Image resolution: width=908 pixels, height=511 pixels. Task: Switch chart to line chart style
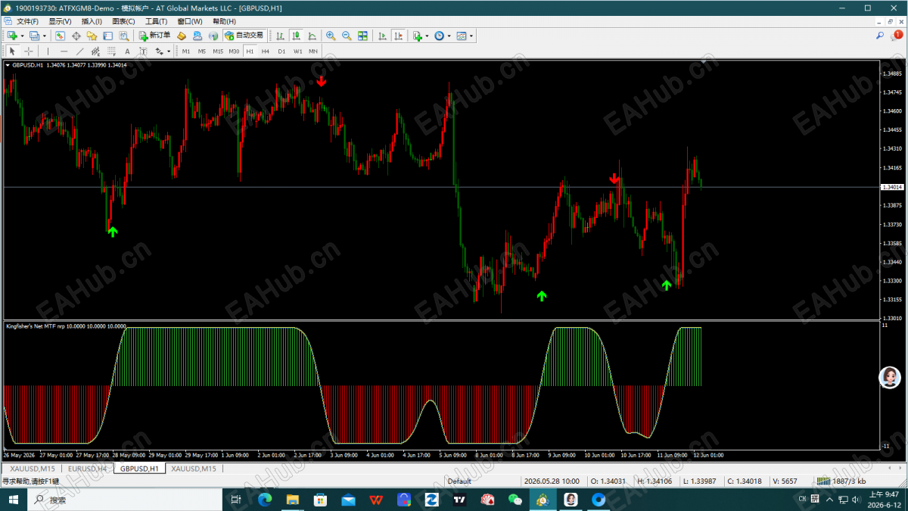tap(312, 36)
